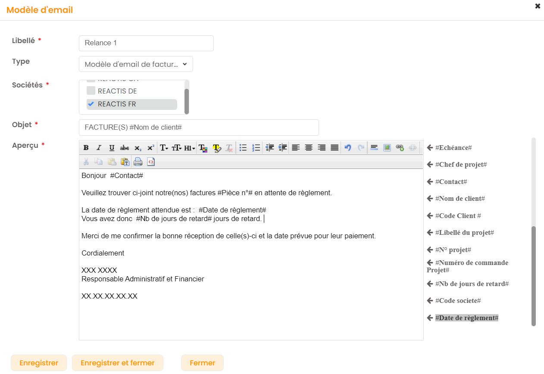The image size is (544, 374).
Task: Open the font family dropdown
Action: point(164,148)
